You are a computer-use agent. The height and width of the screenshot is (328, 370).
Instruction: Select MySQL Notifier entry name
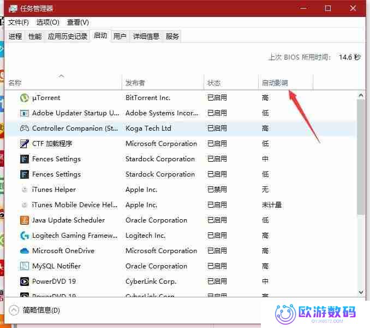(56, 266)
